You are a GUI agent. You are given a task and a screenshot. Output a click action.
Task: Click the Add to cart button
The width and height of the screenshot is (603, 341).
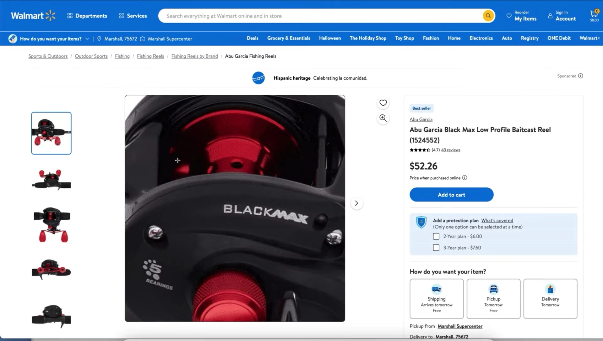451,195
